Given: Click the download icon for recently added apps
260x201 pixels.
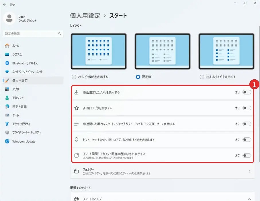Looking at the screenshot, I should (x=76, y=92).
